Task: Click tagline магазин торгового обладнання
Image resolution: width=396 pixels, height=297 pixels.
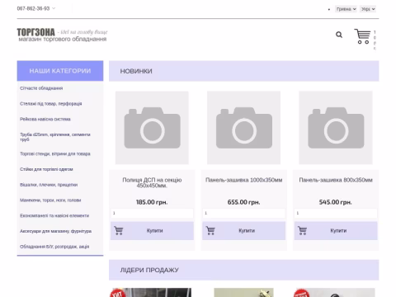Action: pyautogui.click(x=63, y=39)
